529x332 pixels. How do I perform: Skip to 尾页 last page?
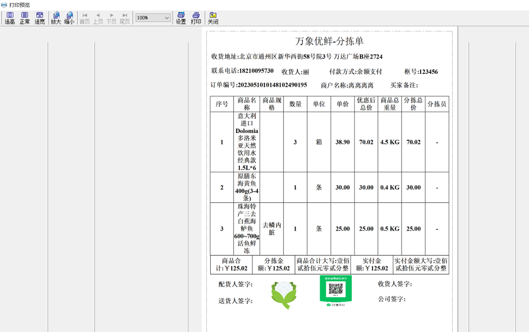[125, 18]
